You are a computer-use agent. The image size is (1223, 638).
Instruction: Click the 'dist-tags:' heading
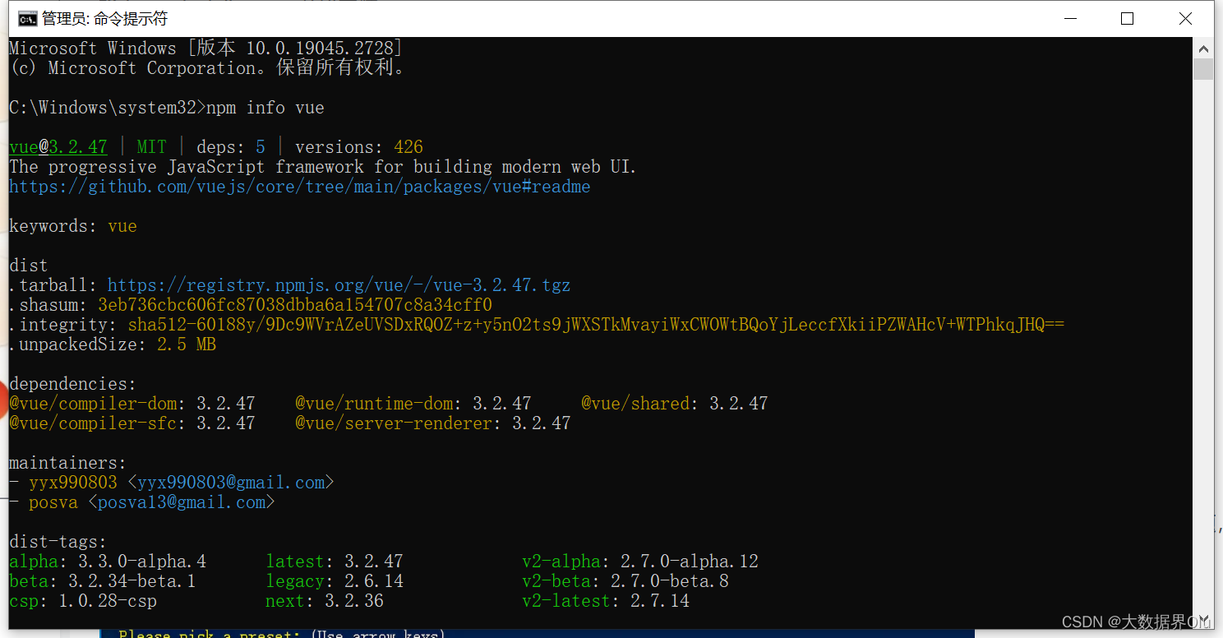click(58, 542)
